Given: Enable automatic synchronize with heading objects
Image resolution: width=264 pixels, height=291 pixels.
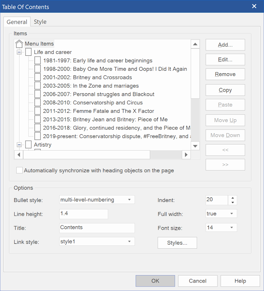Looking at the screenshot, I should pyautogui.click(x=19, y=170).
